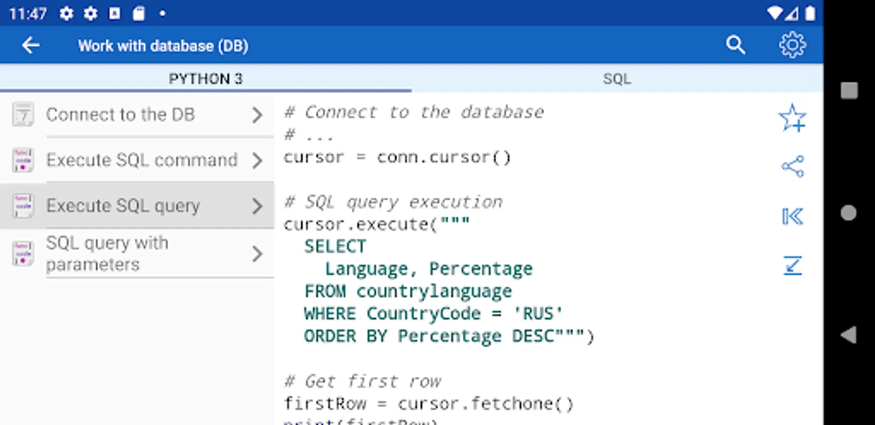
Task: Tap the back arrow in the header
Action: tap(31, 46)
